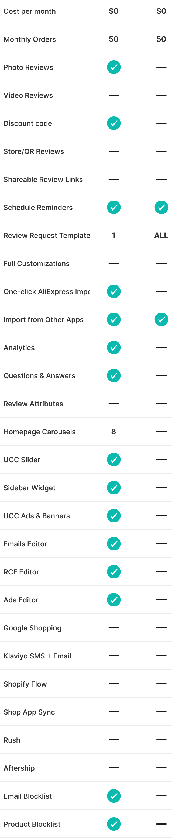Click the "Cost per month" row label
This screenshot has width=172, height=838.
tap(30, 11)
